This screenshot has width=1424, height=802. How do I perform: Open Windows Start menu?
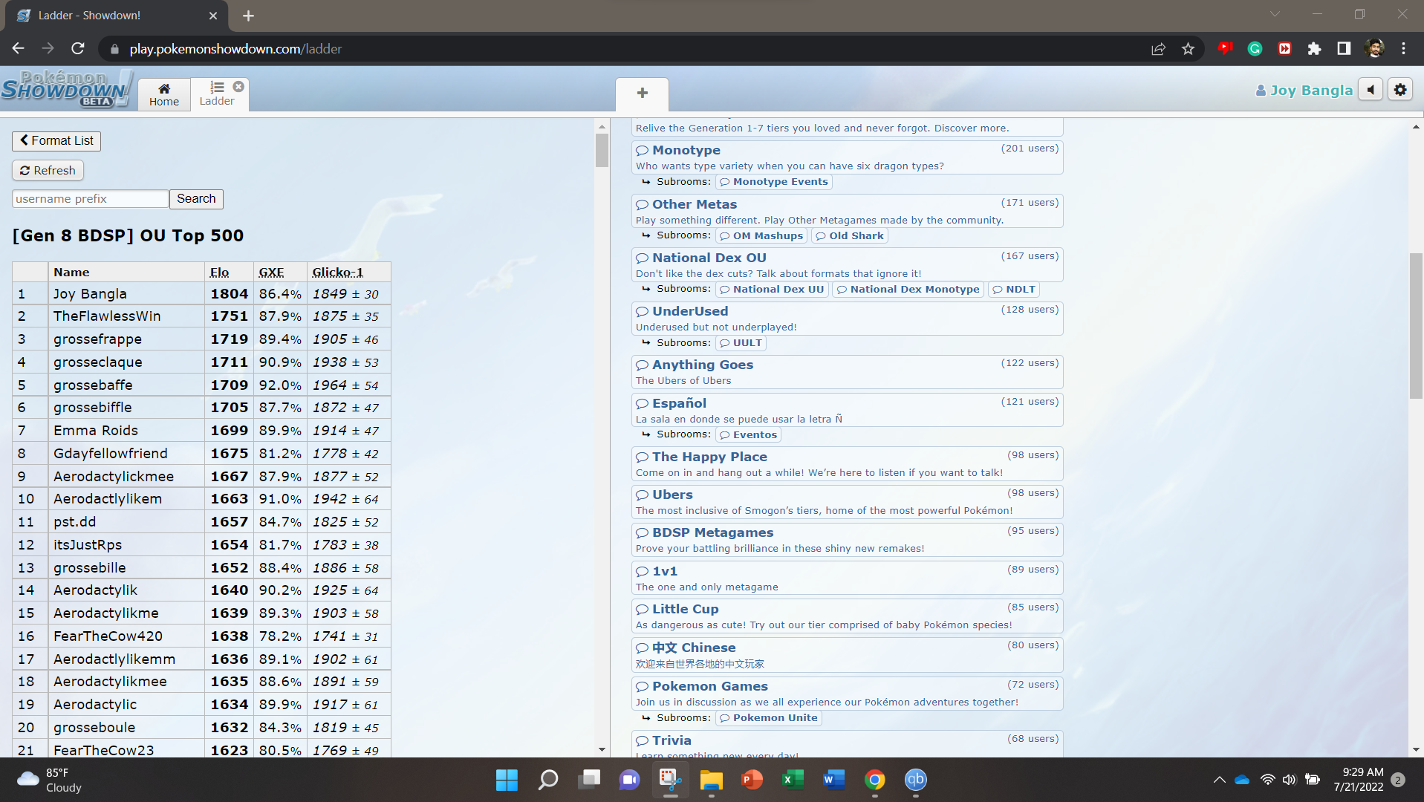click(507, 780)
